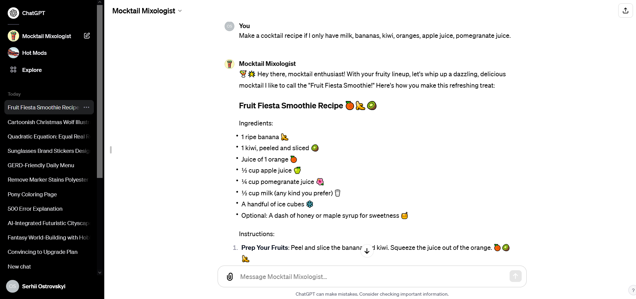This screenshot has height=299, width=636.
Task: Open the Mocktail Mixologist GPT in sidebar
Action: (x=46, y=36)
